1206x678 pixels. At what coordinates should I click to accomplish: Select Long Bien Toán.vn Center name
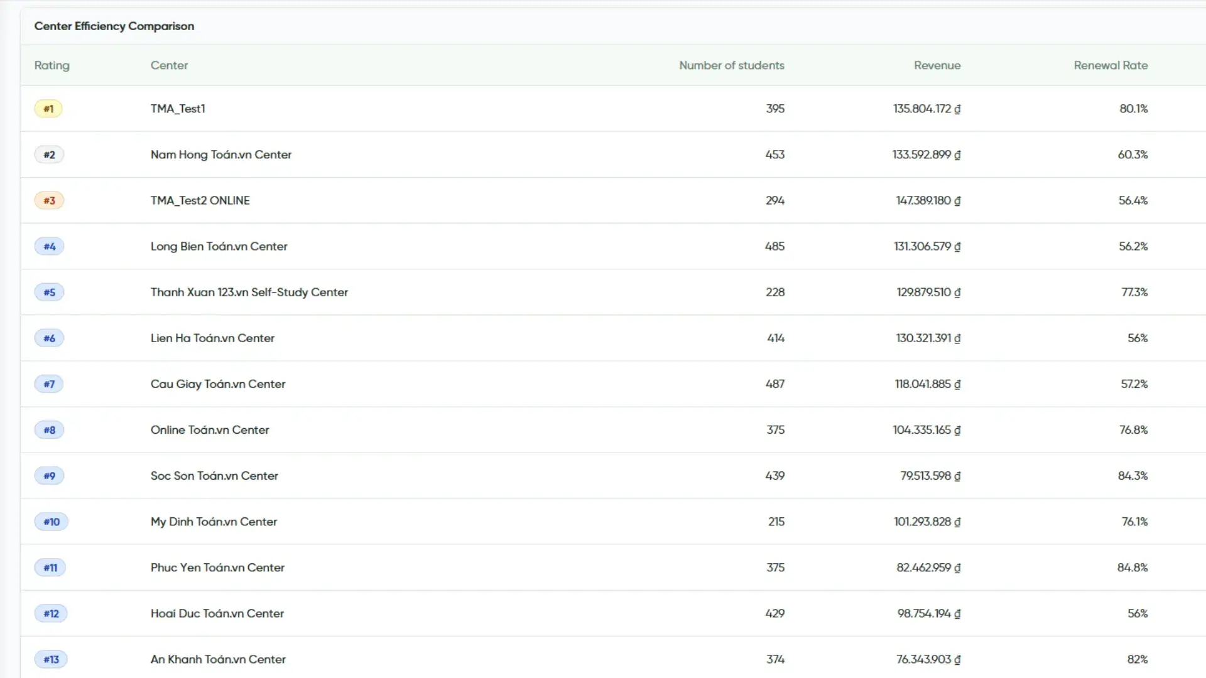click(x=219, y=246)
